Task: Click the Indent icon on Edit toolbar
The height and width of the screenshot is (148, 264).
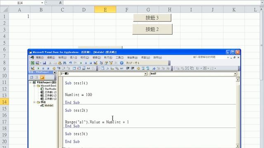Action: tap(128, 68)
